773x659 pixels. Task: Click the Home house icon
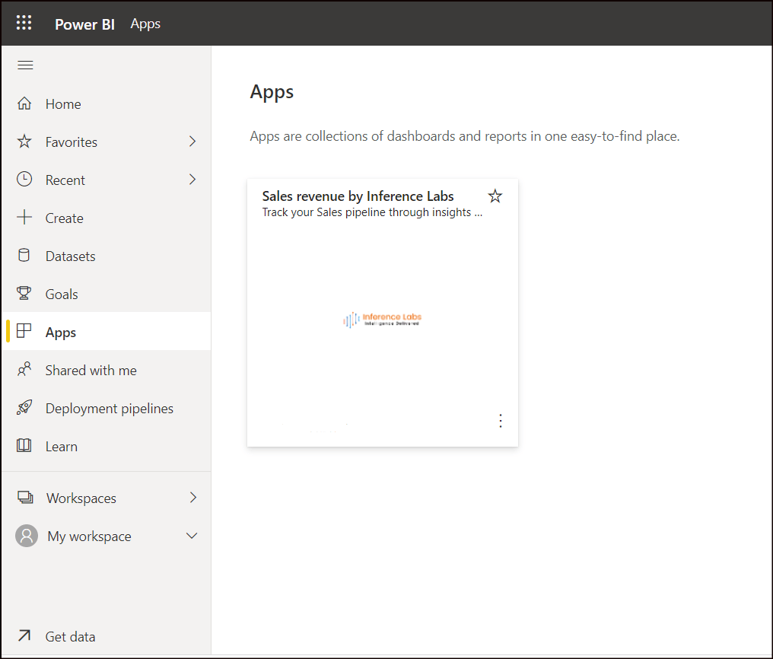[x=24, y=103]
